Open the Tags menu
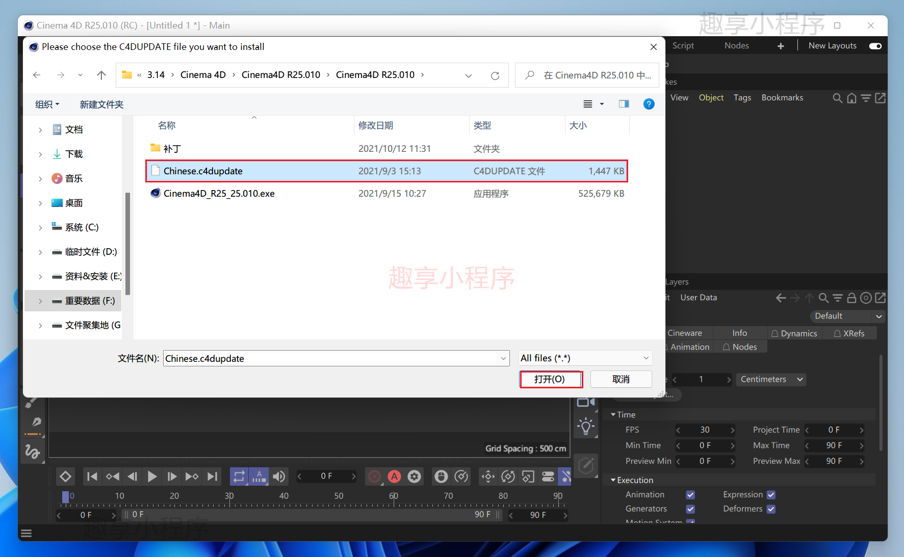The height and width of the screenshot is (557, 904). coord(742,98)
